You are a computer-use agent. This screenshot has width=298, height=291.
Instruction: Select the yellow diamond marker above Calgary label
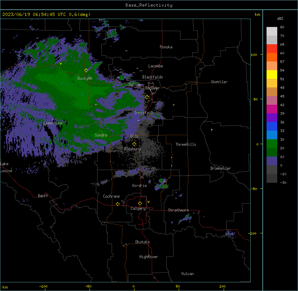coord(140,204)
